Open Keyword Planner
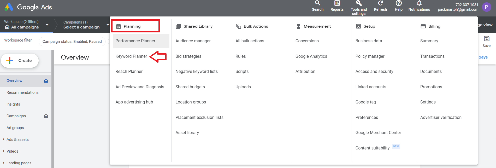Screen dimensions: 496x168 [x=131, y=56]
